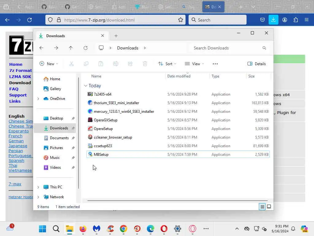Open Firefox downloads panel arrow icon
314x236 pixels.
273,20
